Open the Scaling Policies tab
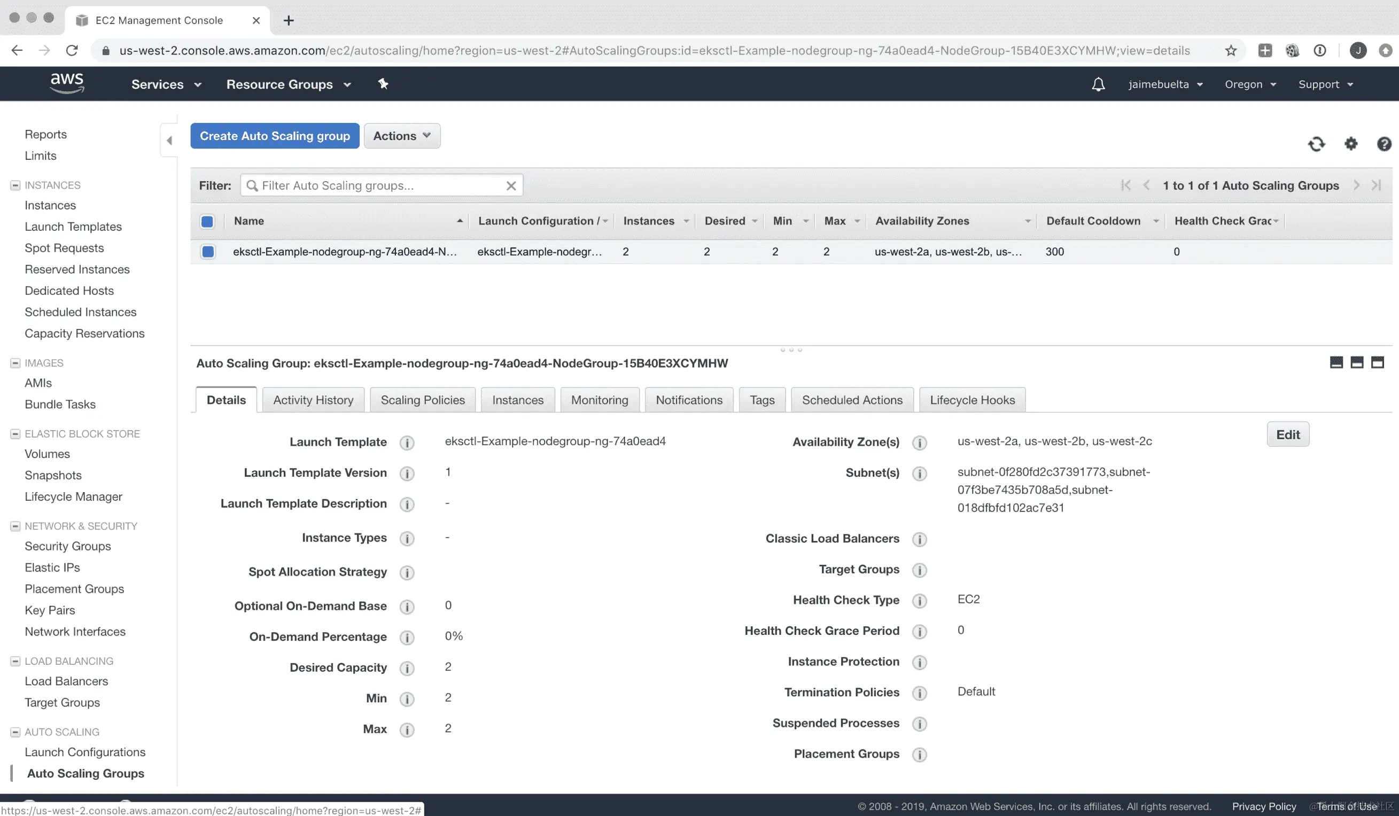 pyautogui.click(x=422, y=400)
